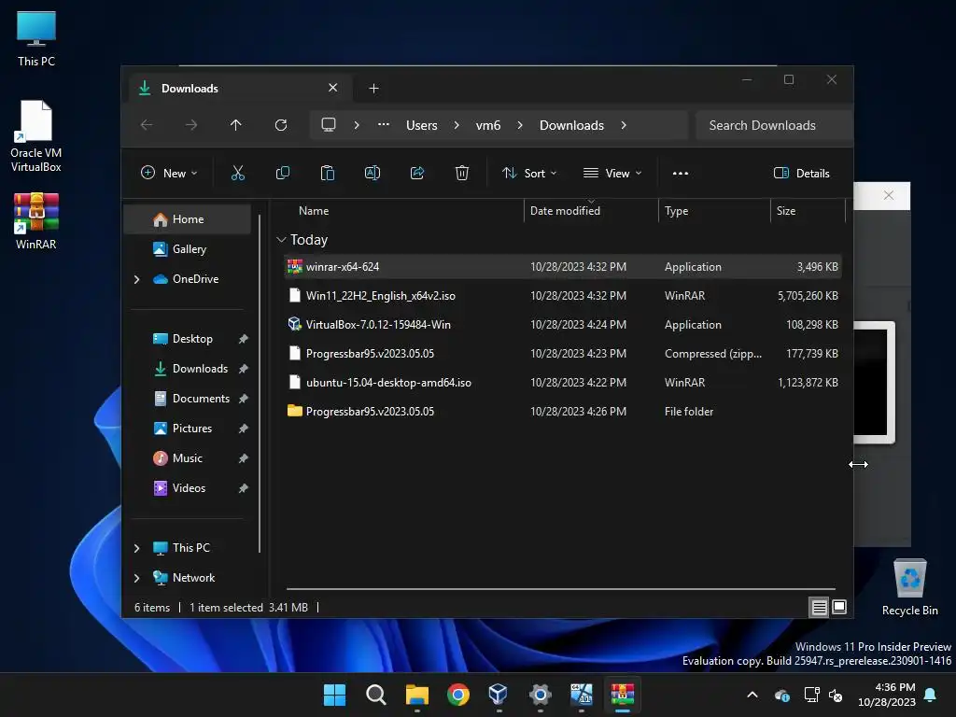Screen dimensions: 956x717
Task: Switch to large thumbnails view icon in status bar
Action: 839,607
